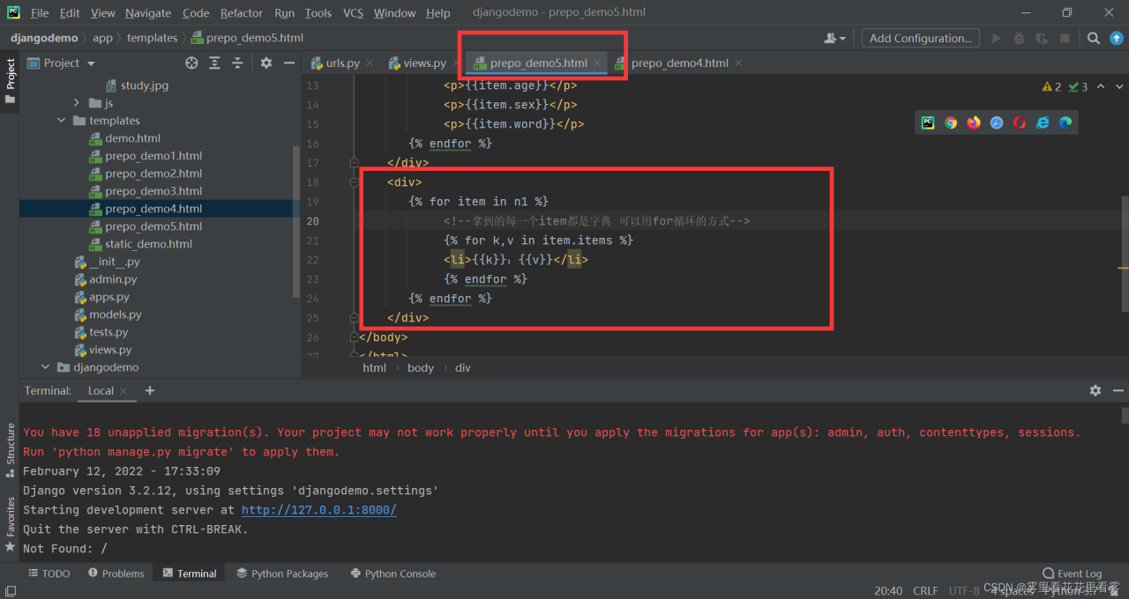The width and height of the screenshot is (1129, 599).
Task: Toggle the Structure tool window
Action: tap(11, 449)
